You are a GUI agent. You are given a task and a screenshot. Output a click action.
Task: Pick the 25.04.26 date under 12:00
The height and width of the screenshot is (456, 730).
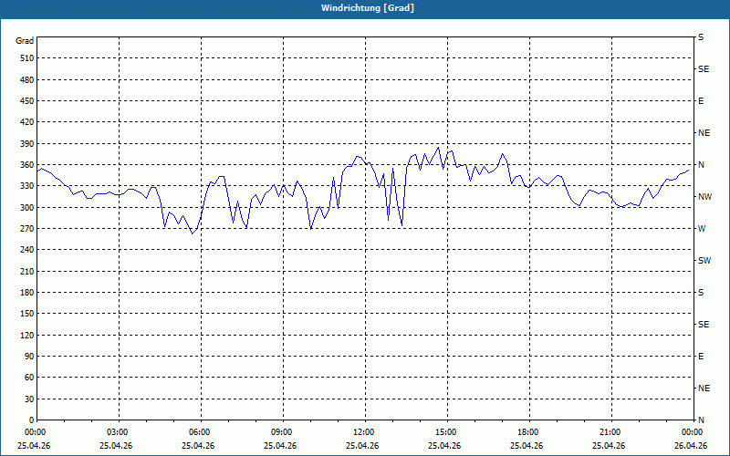point(362,446)
